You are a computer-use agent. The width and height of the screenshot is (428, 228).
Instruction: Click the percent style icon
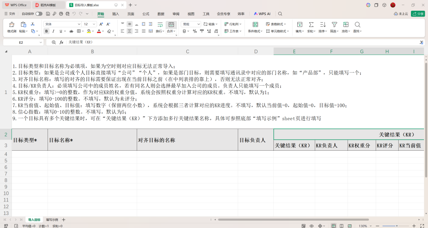(195, 31)
